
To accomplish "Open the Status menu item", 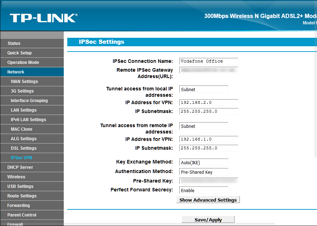I will coord(32,43).
